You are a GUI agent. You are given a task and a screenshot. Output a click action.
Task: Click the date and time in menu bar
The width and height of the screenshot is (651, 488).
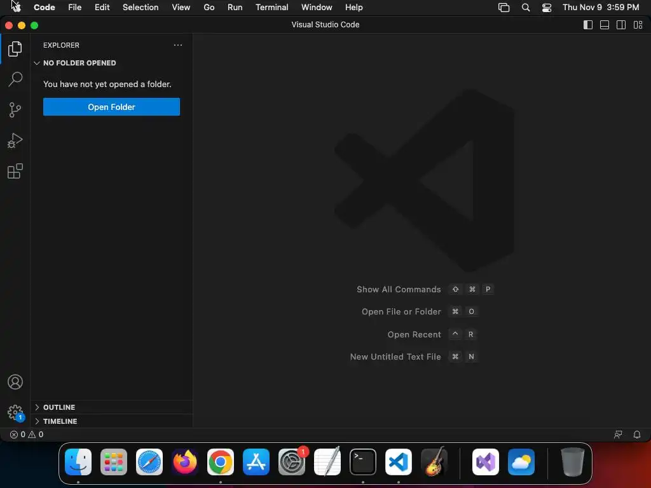pyautogui.click(x=601, y=8)
